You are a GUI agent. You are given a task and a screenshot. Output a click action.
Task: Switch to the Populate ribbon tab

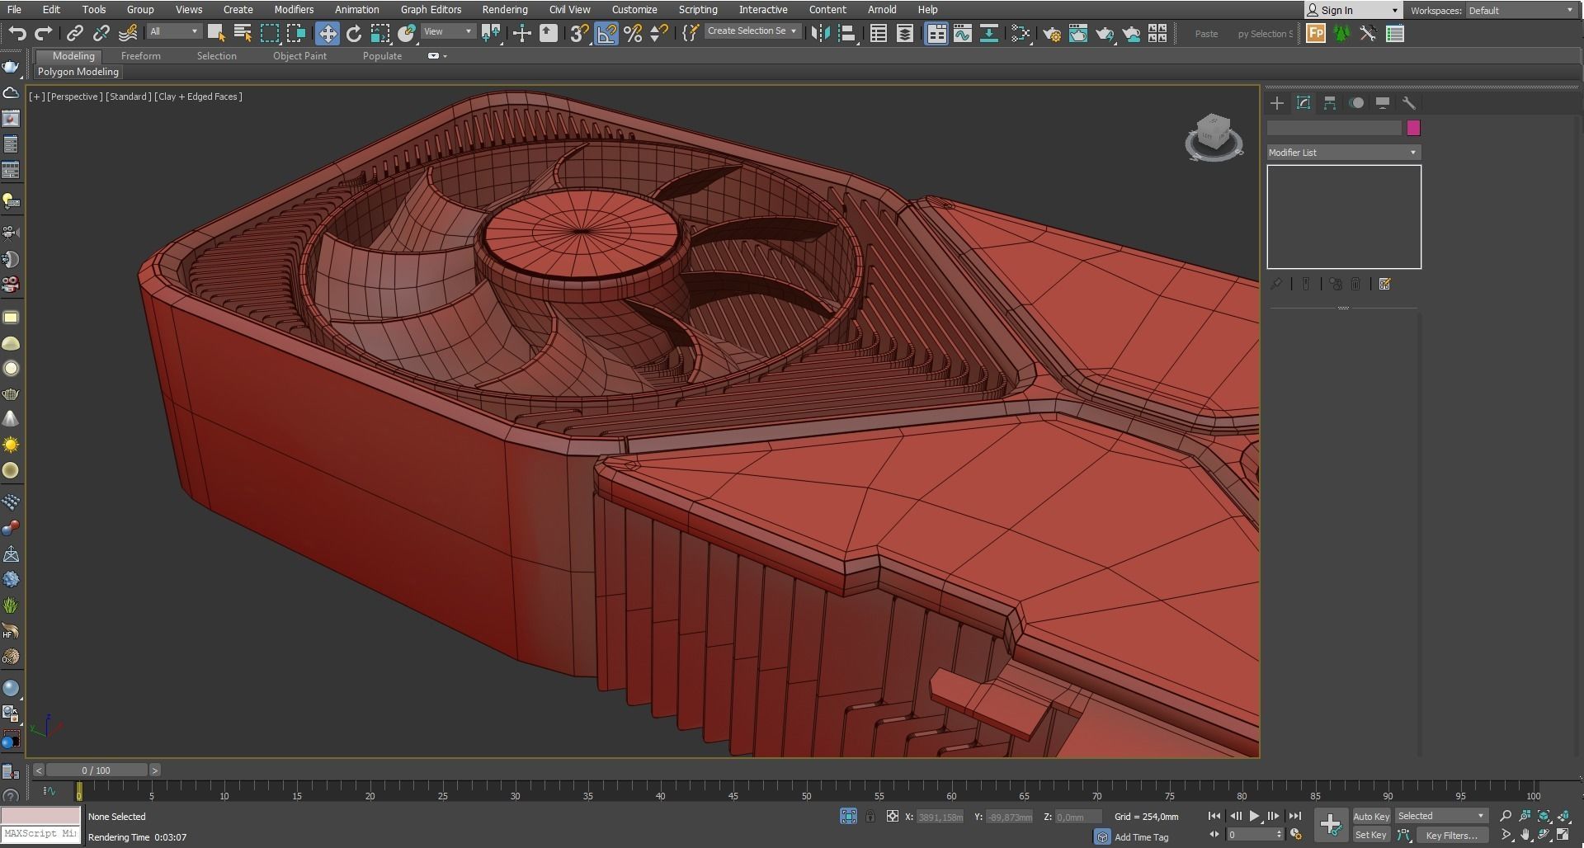click(x=382, y=56)
